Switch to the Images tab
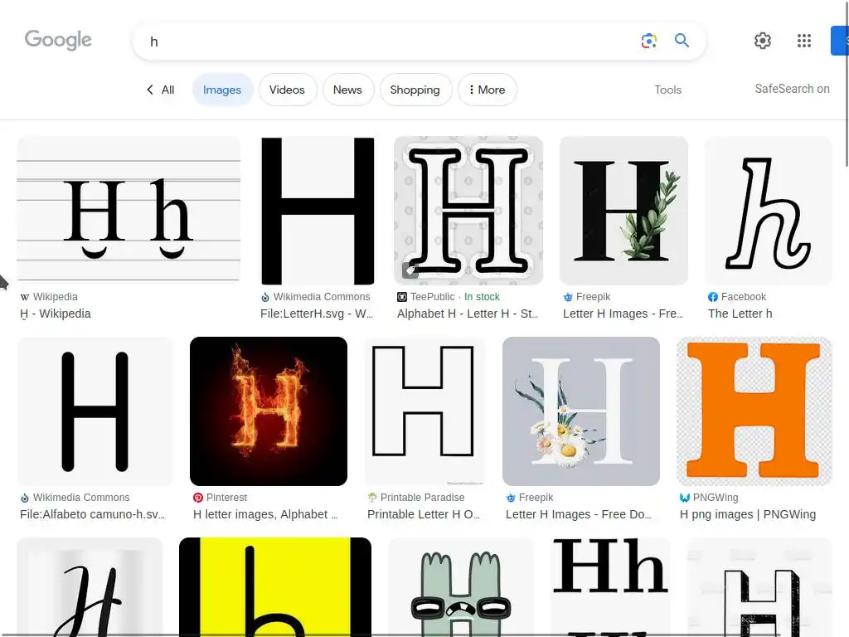 pyautogui.click(x=222, y=90)
